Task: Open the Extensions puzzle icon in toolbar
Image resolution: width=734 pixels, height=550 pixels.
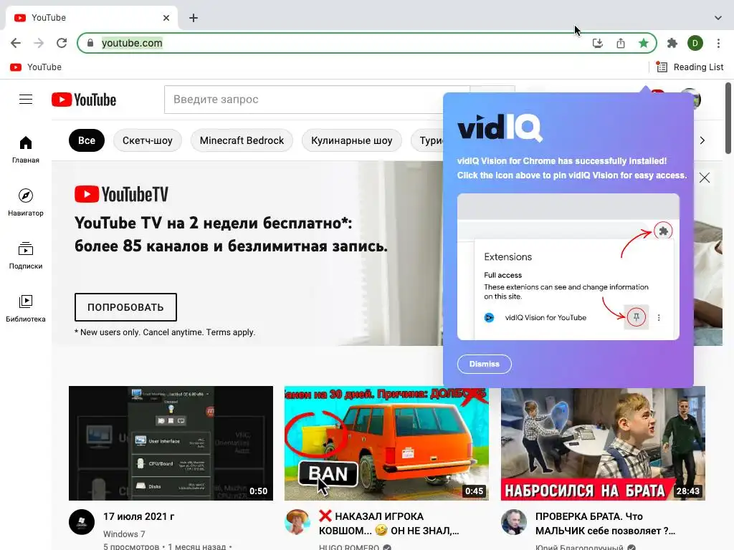Action: point(672,43)
